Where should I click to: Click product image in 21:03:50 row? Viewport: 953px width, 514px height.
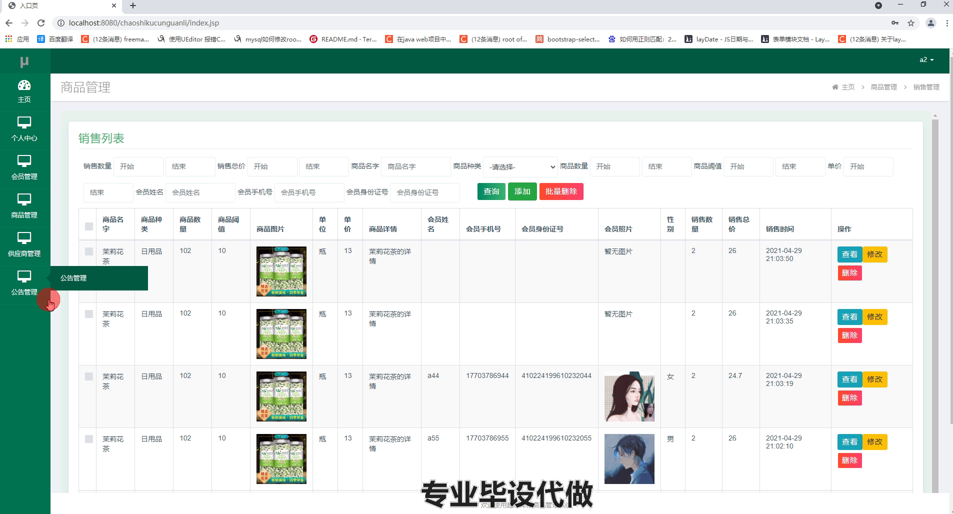click(281, 271)
